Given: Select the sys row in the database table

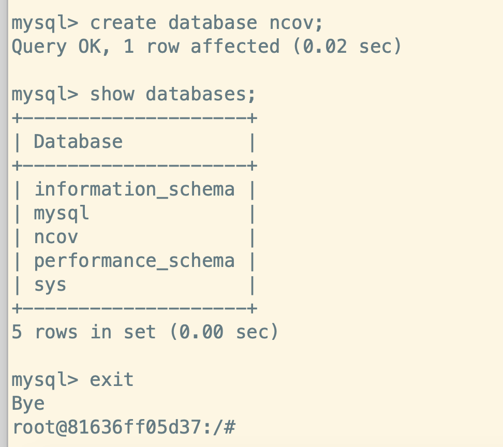Looking at the screenshot, I should [x=50, y=285].
